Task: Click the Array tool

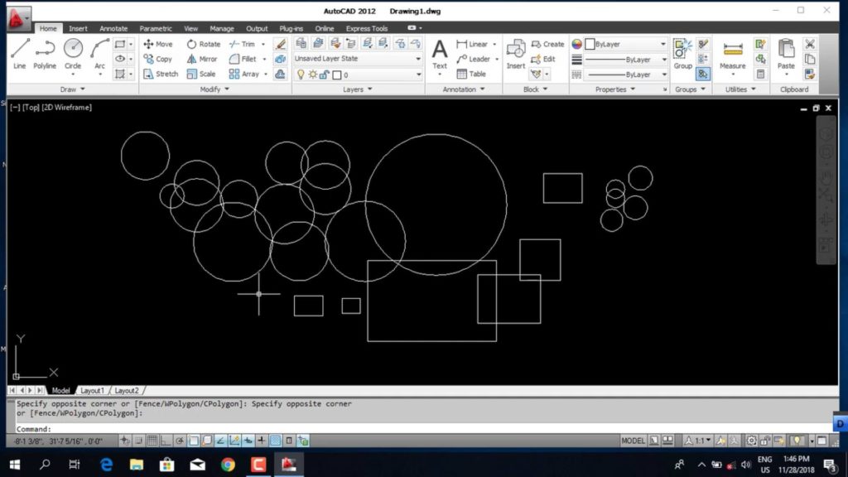Action: pos(244,74)
